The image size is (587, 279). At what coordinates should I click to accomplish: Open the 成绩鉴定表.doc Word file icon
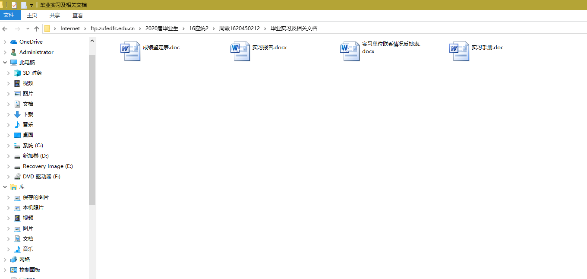[x=130, y=51]
